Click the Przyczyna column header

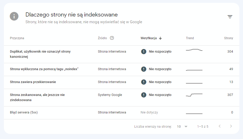tap(17, 38)
